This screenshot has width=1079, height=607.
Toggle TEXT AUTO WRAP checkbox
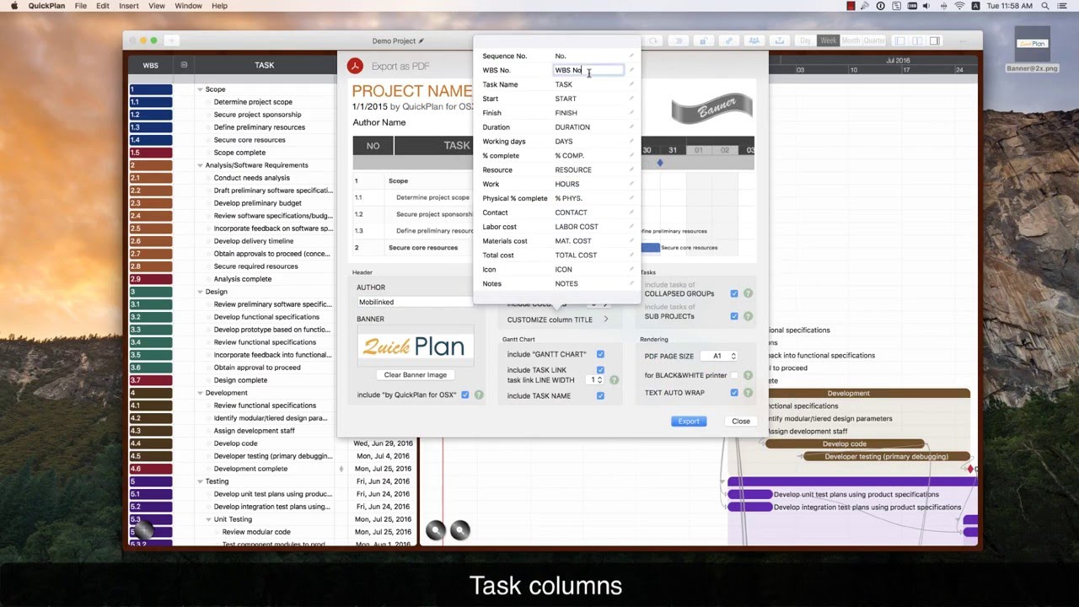734,393
